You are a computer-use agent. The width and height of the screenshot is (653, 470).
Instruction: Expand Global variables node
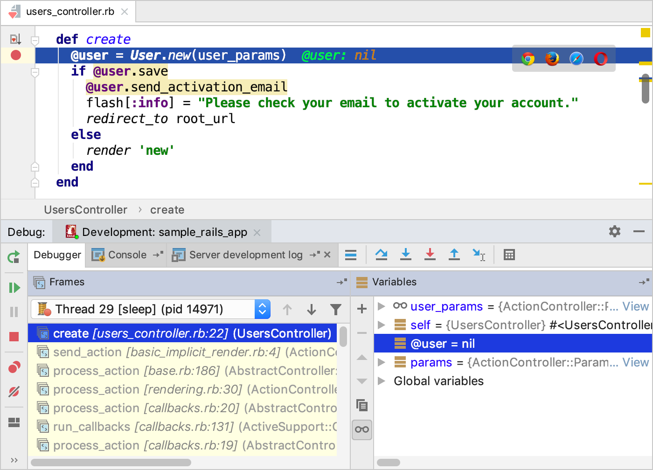point(381,381)
